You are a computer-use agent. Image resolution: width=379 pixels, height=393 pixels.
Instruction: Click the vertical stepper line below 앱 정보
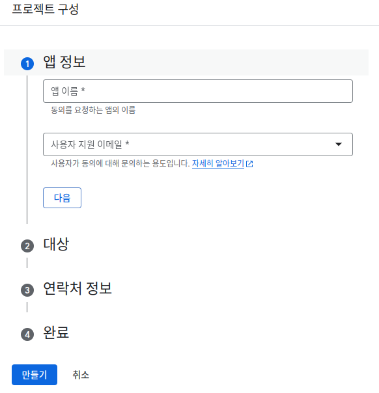tap(27, 150)
